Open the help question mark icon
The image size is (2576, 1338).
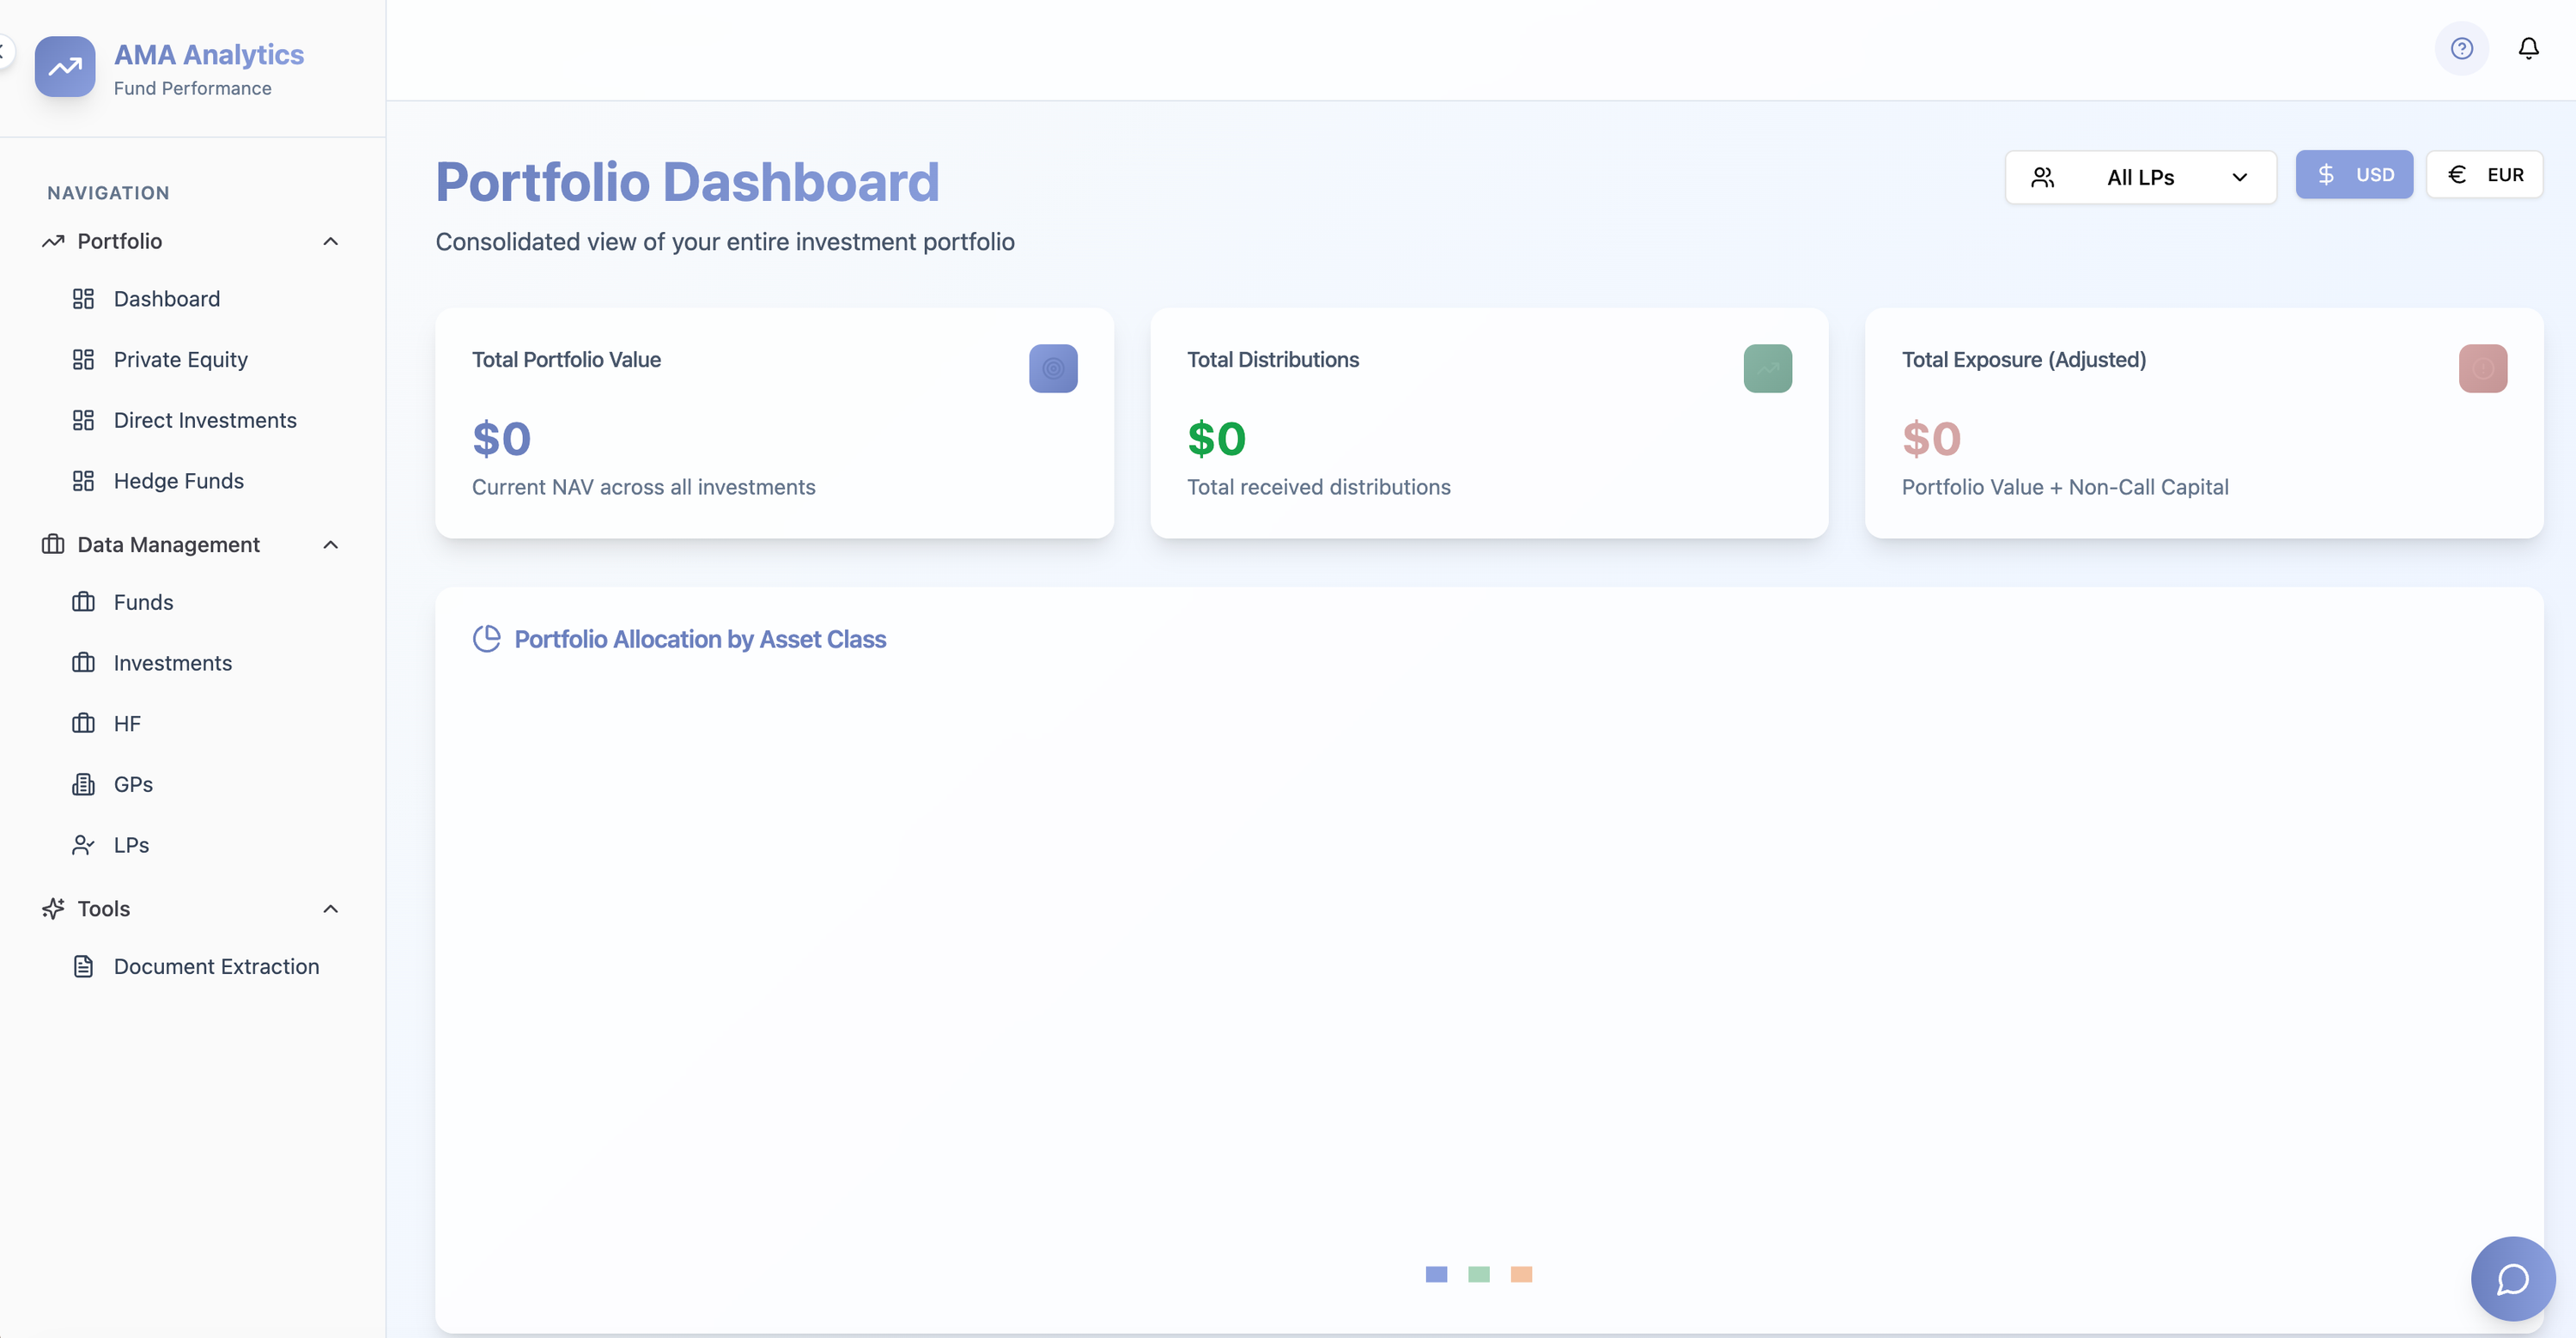pyautogui.click(x=2461, y=48)
